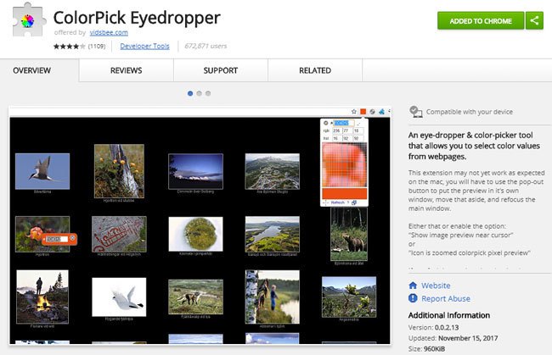Image resolution: width=552 pixels, height=355 pixels.
Task: Click the blue twilight sky thumbnail
Action: tap(195, 171)
